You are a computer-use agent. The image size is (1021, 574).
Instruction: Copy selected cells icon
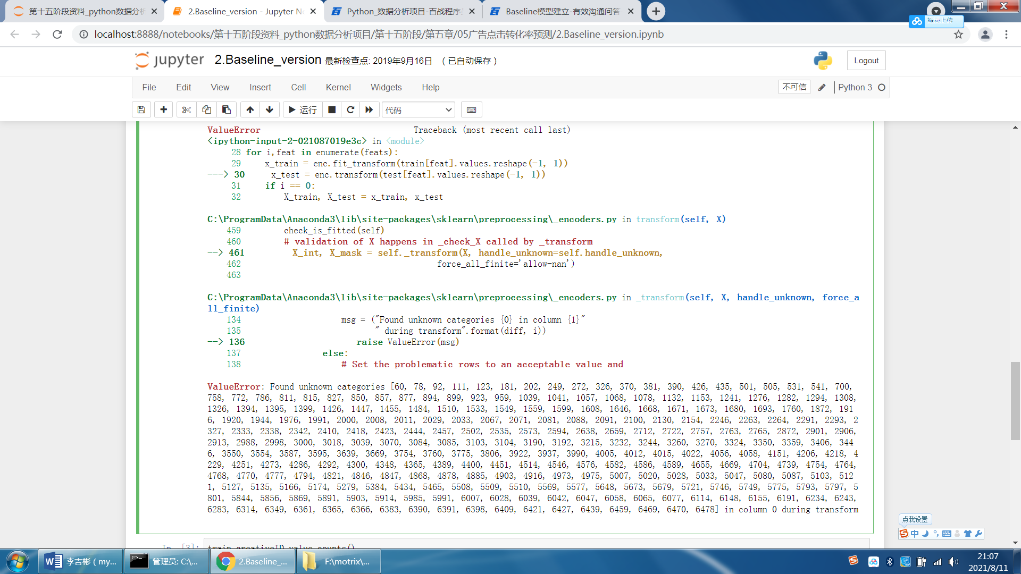[206, 110]
